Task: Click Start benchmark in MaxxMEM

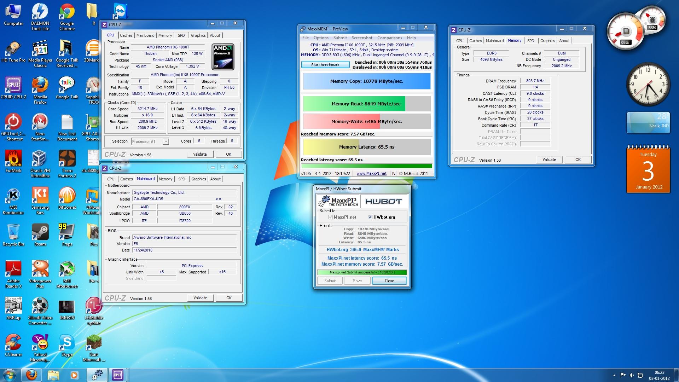Action: 325,65
